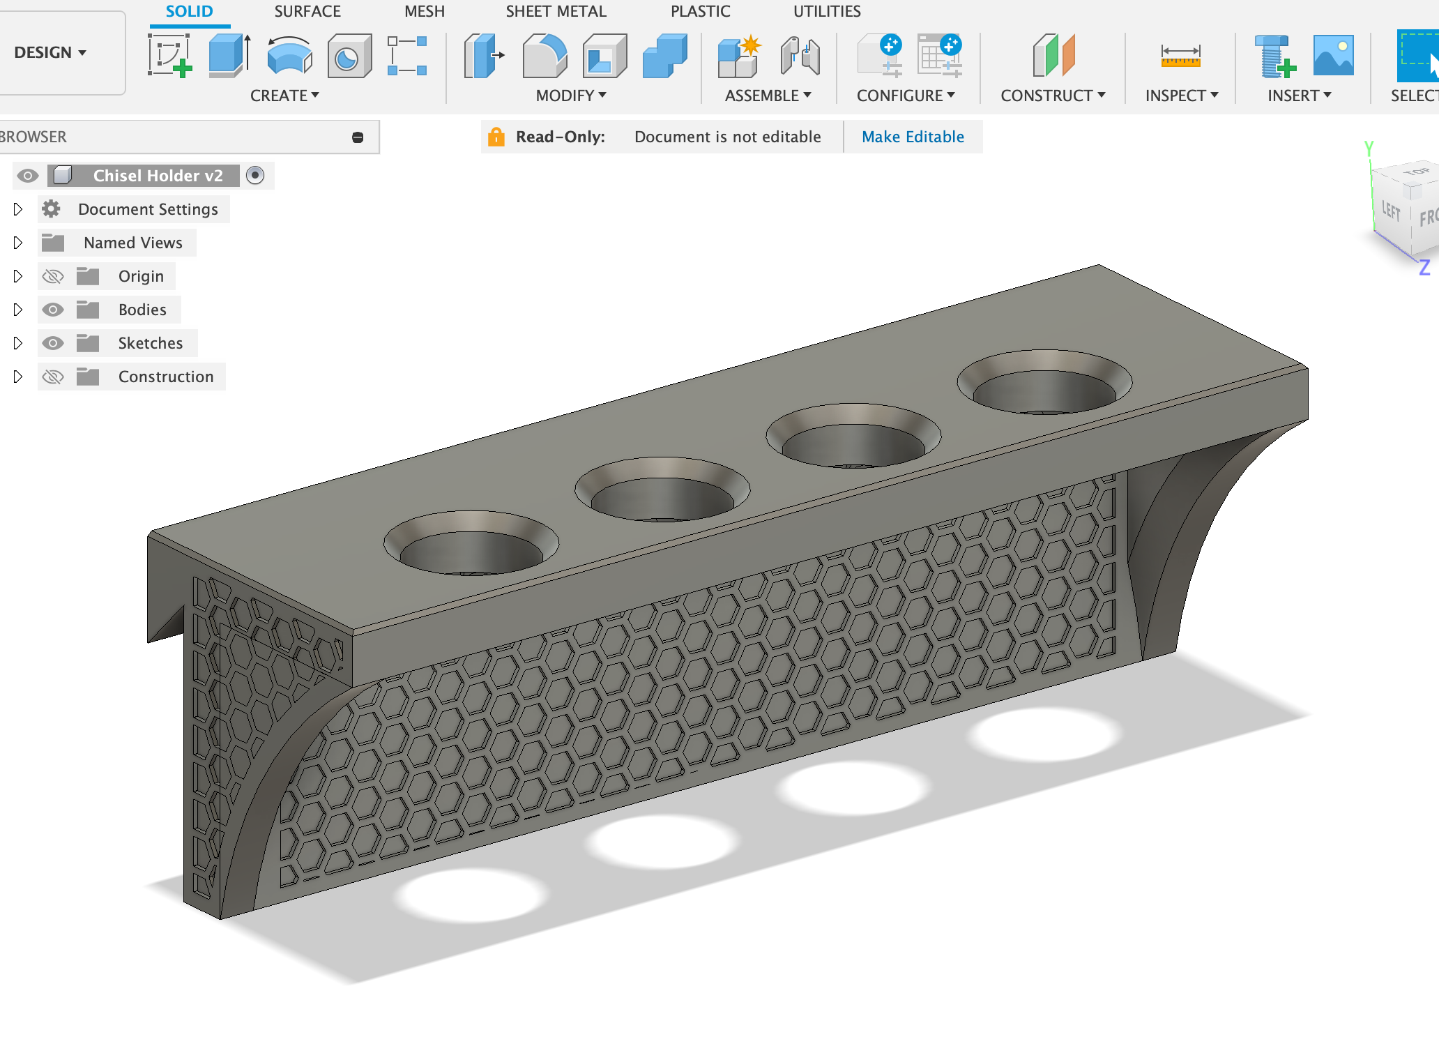Image resolution: width=1439 pixels, height=1053 pixels.
Task: Switch to the Sheet Metal tab
Action: [x=556, y=12]
